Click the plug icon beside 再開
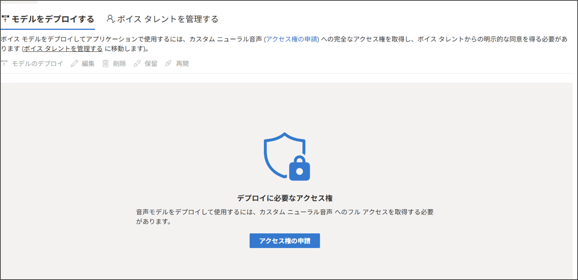578x280 pixels. tap(168, 64)
